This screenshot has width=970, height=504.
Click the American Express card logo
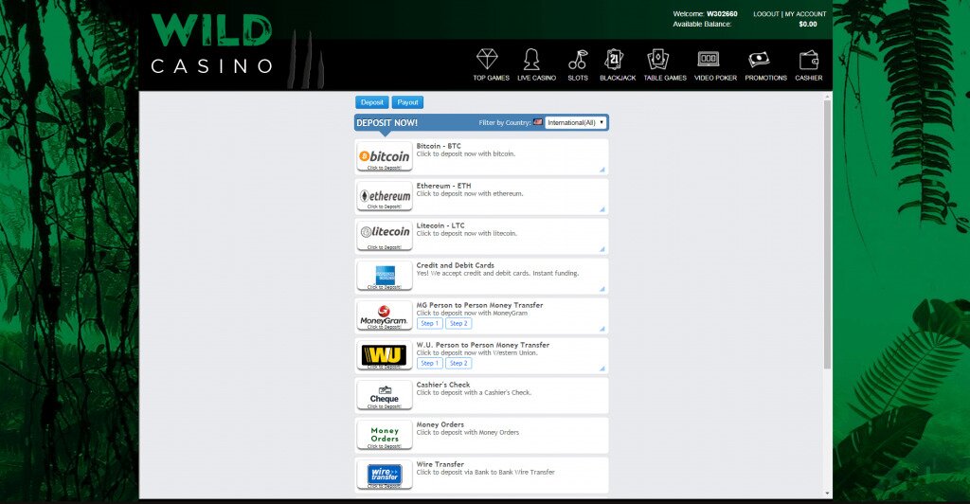click(x=385, y=275)
